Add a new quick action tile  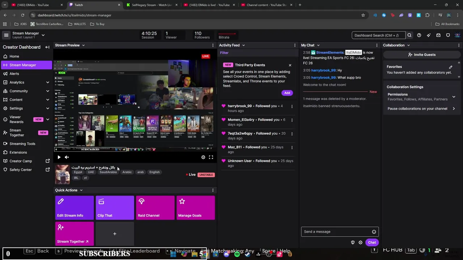pyautogui.click(x=115, y=234)
